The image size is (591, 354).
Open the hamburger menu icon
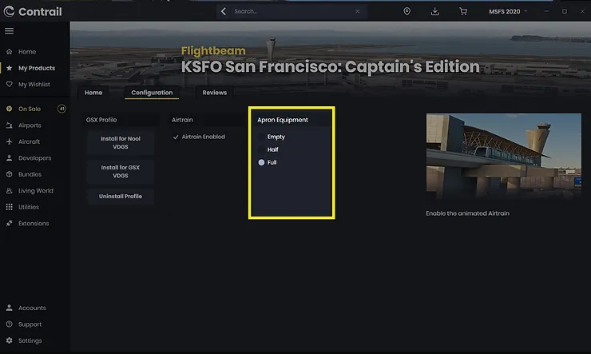tap(9, 31)
